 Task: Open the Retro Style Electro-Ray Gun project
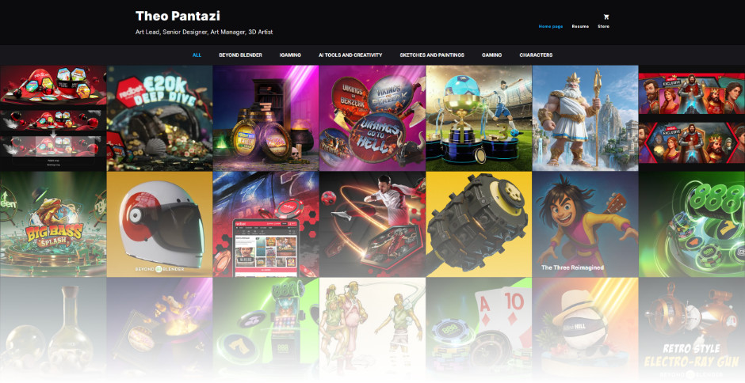coord(692,330)
